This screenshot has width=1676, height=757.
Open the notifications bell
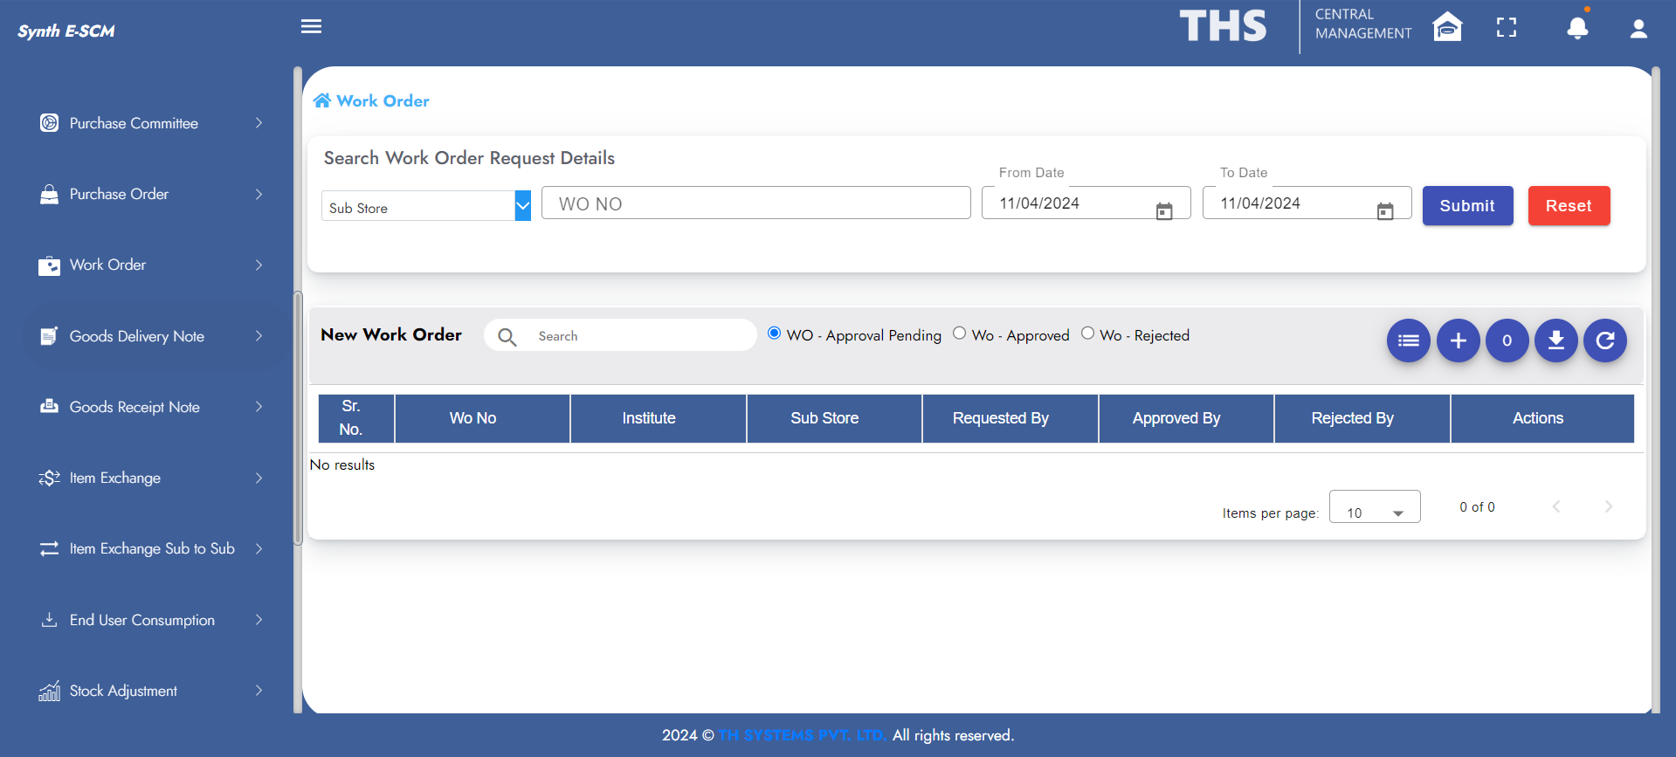tap(1576, 28)
